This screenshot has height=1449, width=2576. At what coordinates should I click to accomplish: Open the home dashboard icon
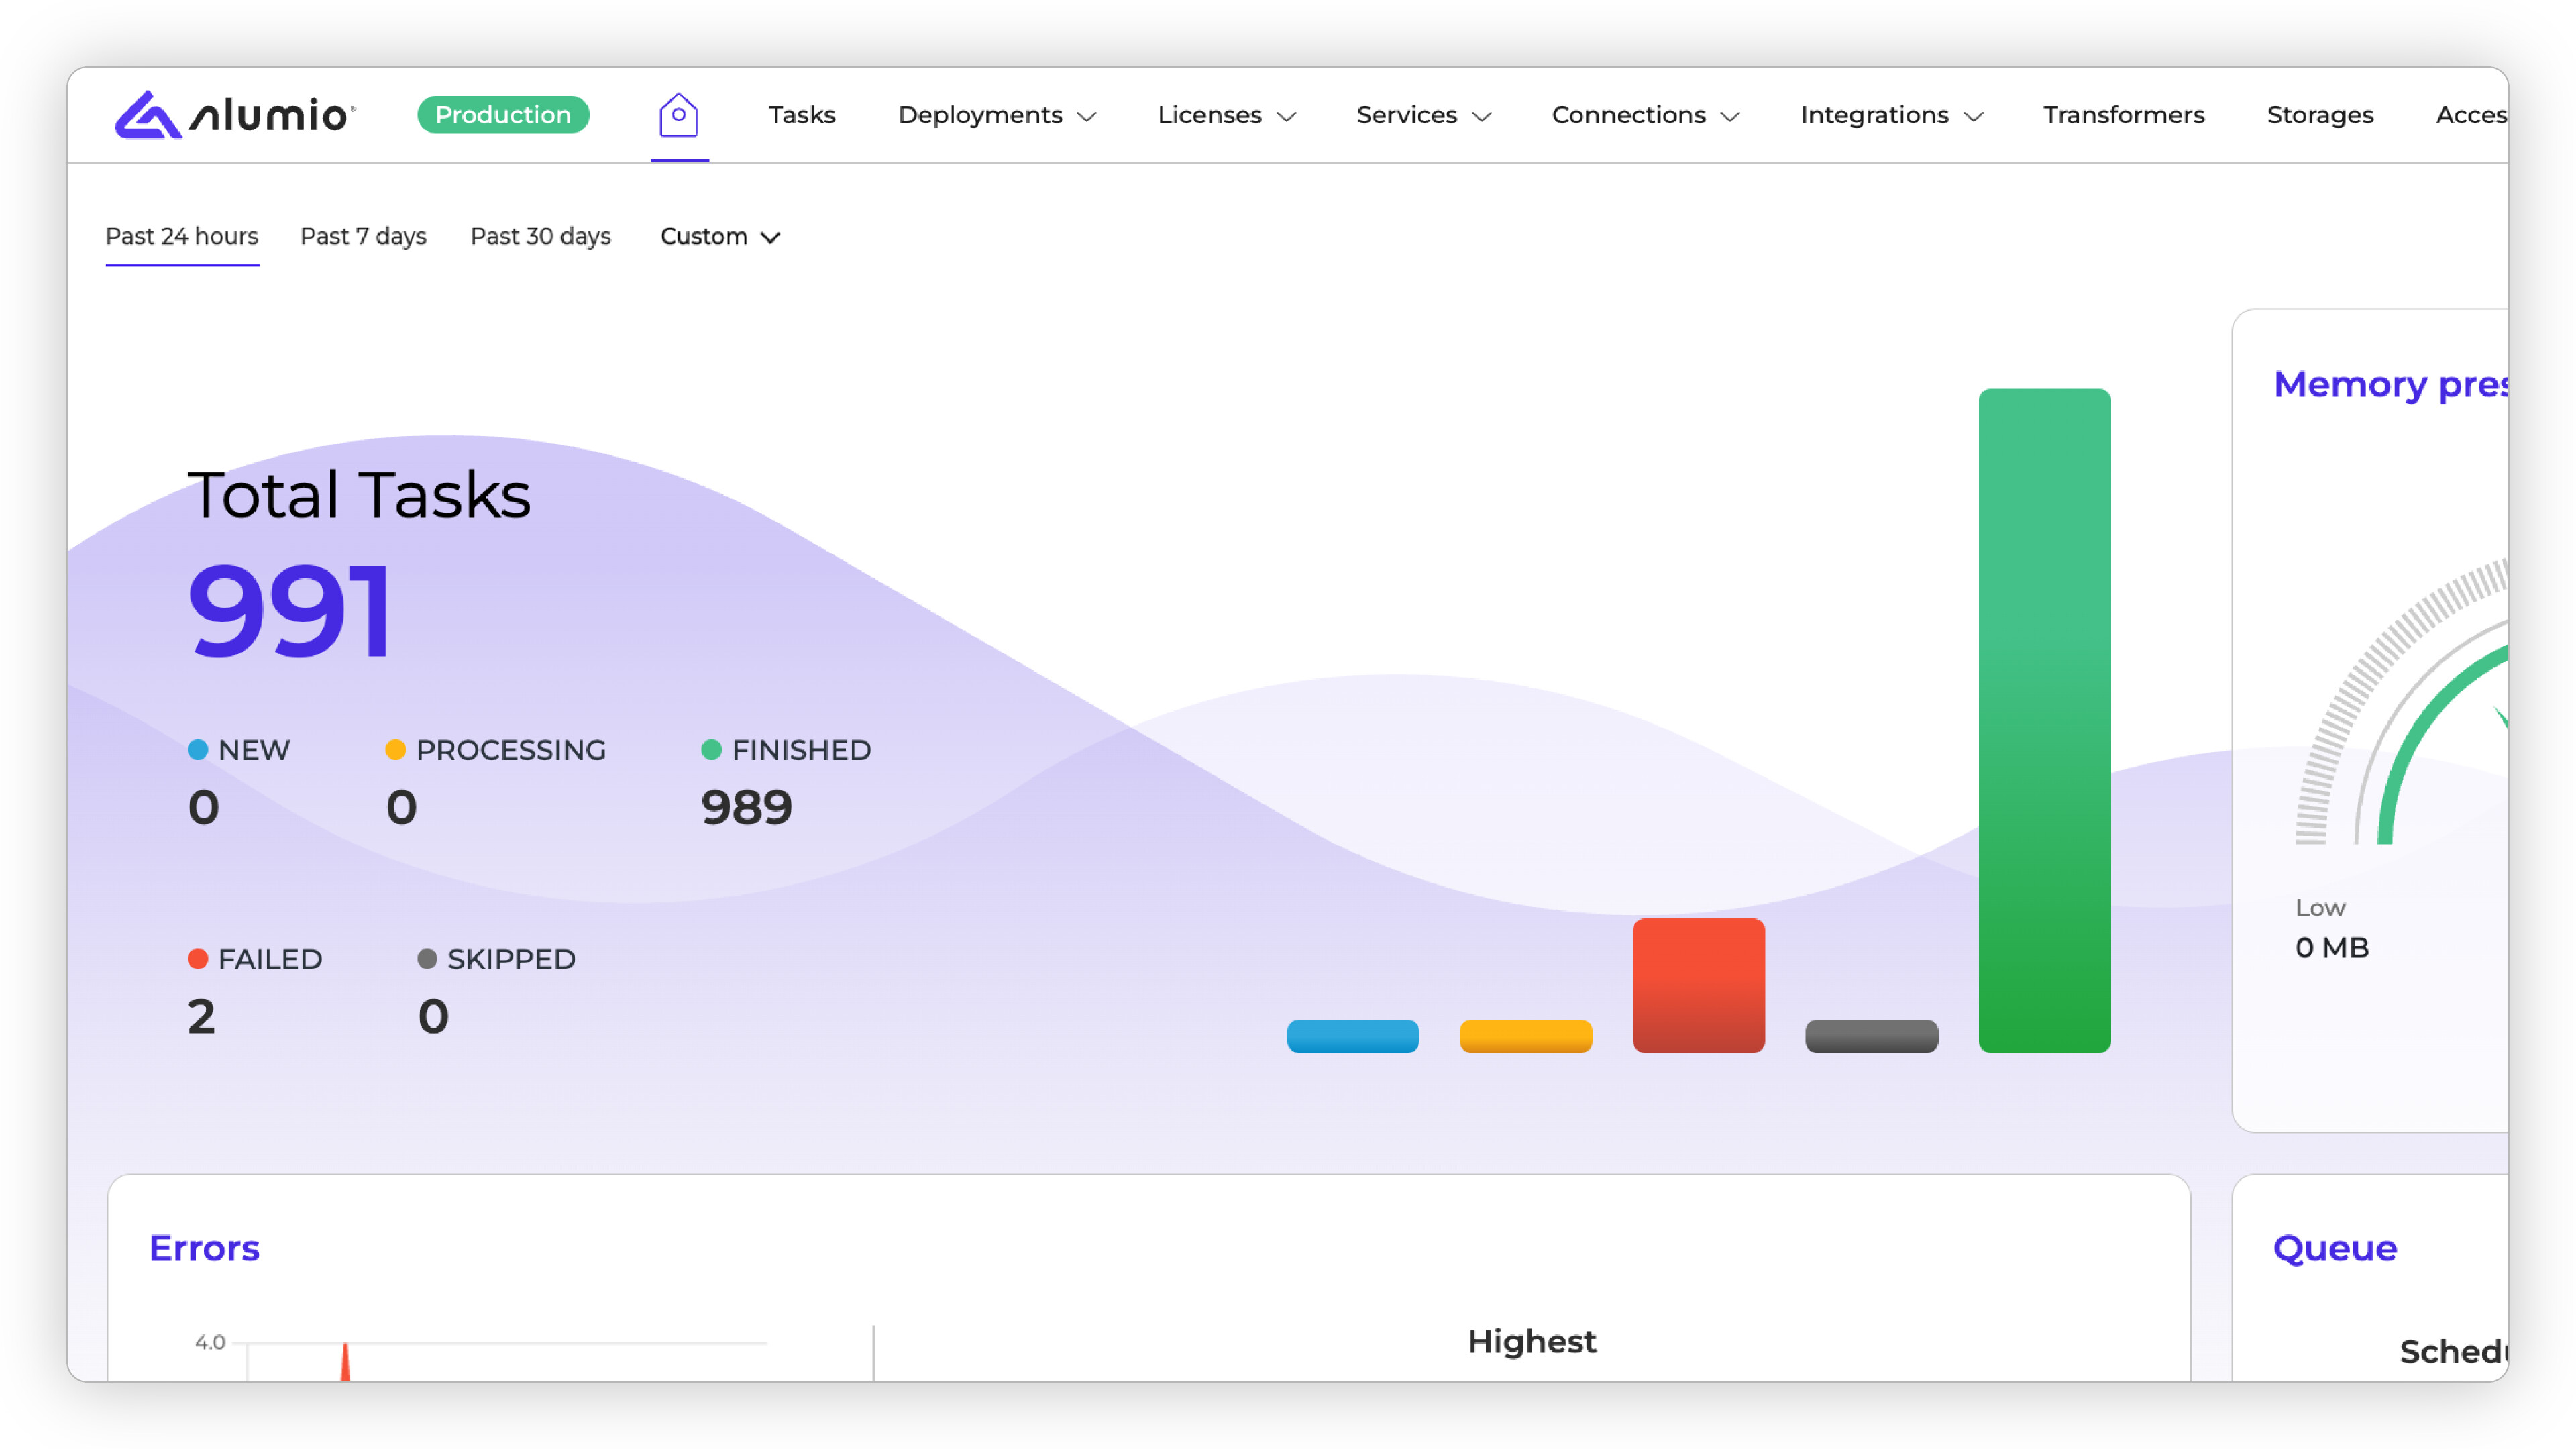[x=678, y=115]
